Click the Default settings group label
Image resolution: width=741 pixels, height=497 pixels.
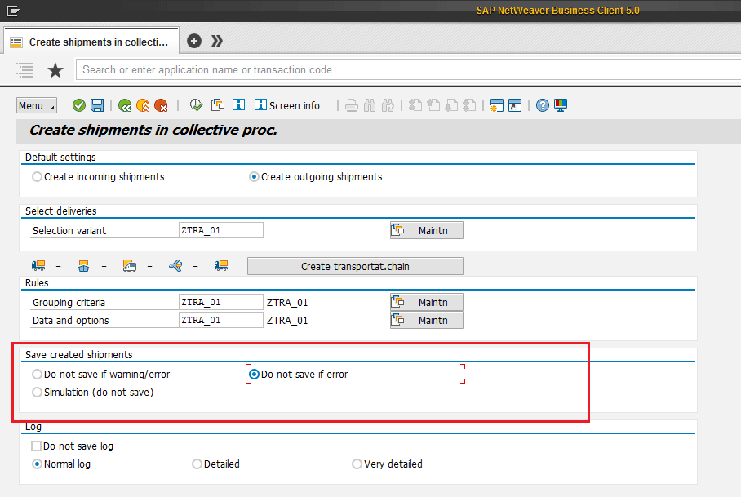60,158
